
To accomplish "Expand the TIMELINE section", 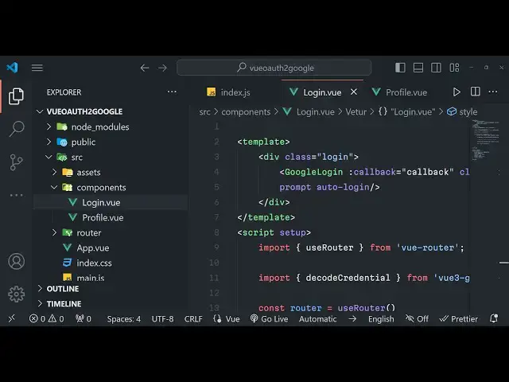I will (111, 304).
